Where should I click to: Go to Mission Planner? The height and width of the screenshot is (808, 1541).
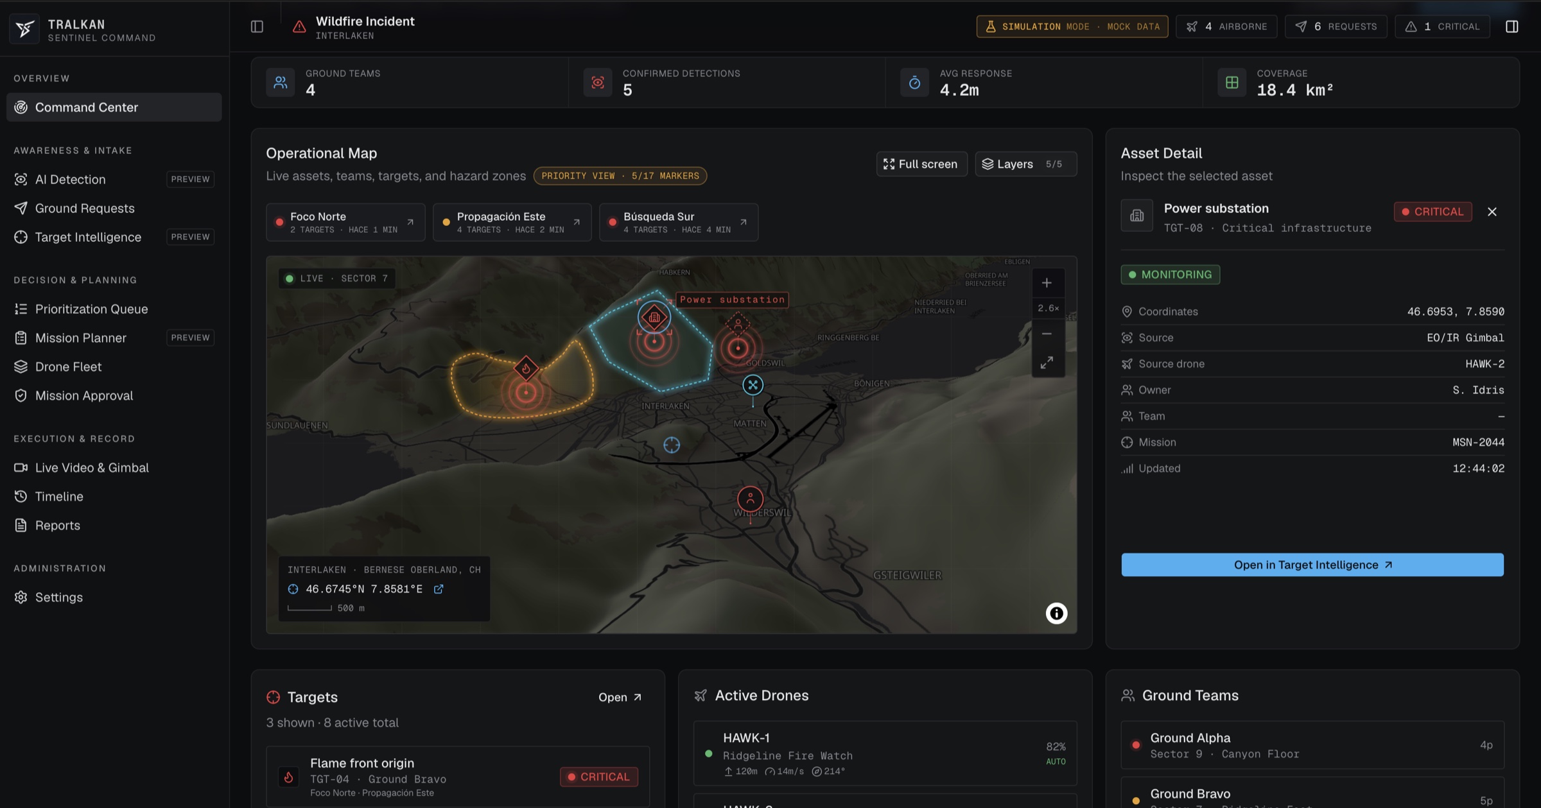[114, 338]
